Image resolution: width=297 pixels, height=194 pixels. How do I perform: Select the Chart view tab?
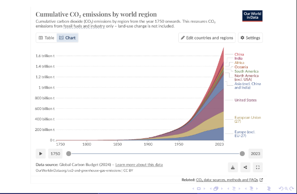point(67,38)
